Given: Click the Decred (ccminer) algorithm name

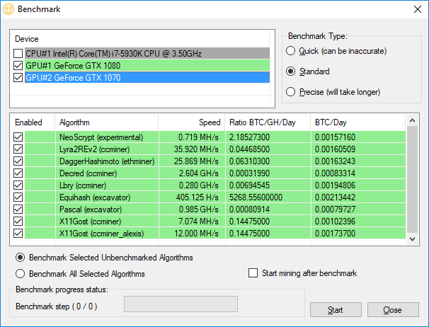Looking at the screenshot, I should tap(88, 173).
